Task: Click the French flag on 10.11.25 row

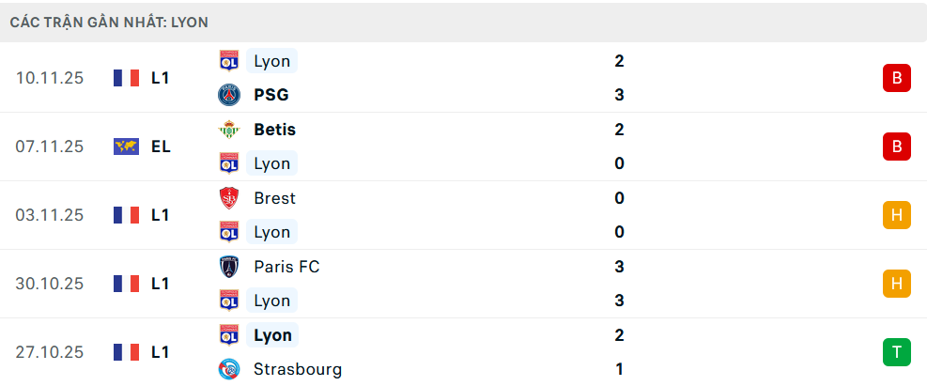Action: click(126, 78)
